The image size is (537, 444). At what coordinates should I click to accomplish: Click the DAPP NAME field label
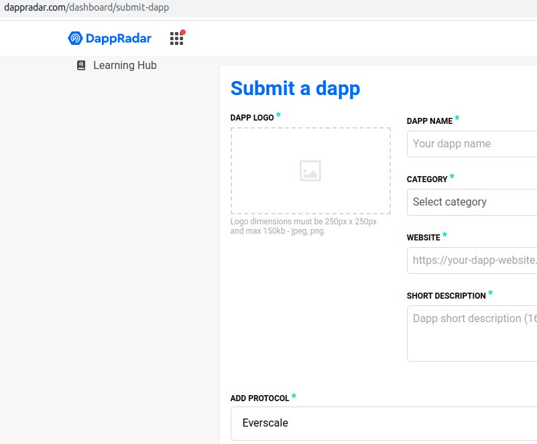tap(430, 121)
